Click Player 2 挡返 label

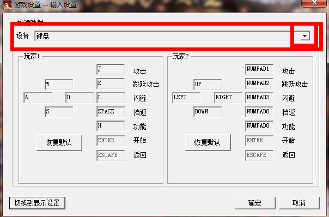point(288,112)
